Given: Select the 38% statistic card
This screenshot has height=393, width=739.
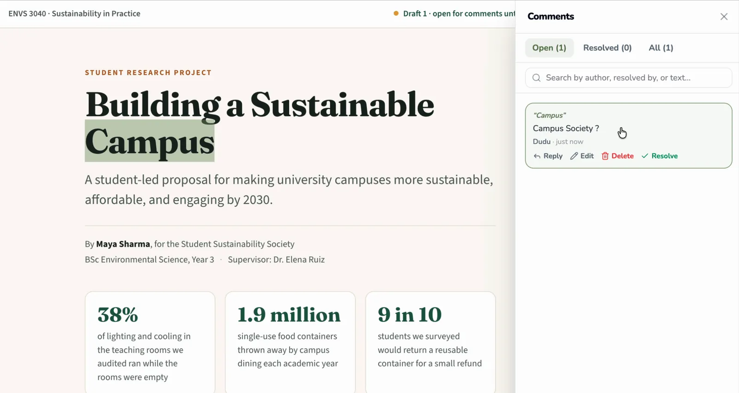Looking at the screenshot, I should pyautogui.click(x=150, y=342).
